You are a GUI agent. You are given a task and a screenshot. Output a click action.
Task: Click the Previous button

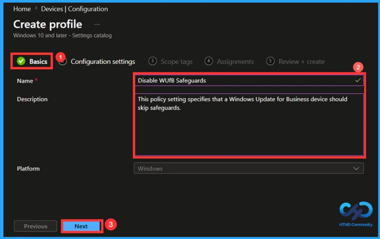click(35, 226)
